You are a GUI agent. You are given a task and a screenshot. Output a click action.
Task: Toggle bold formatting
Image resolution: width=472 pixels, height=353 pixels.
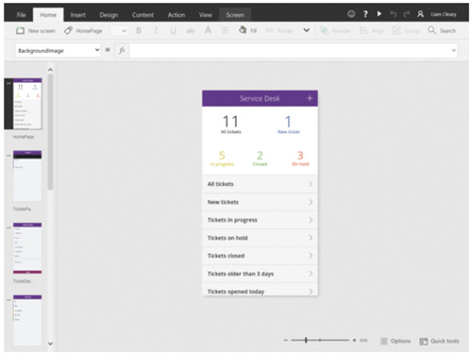[139, 30]
